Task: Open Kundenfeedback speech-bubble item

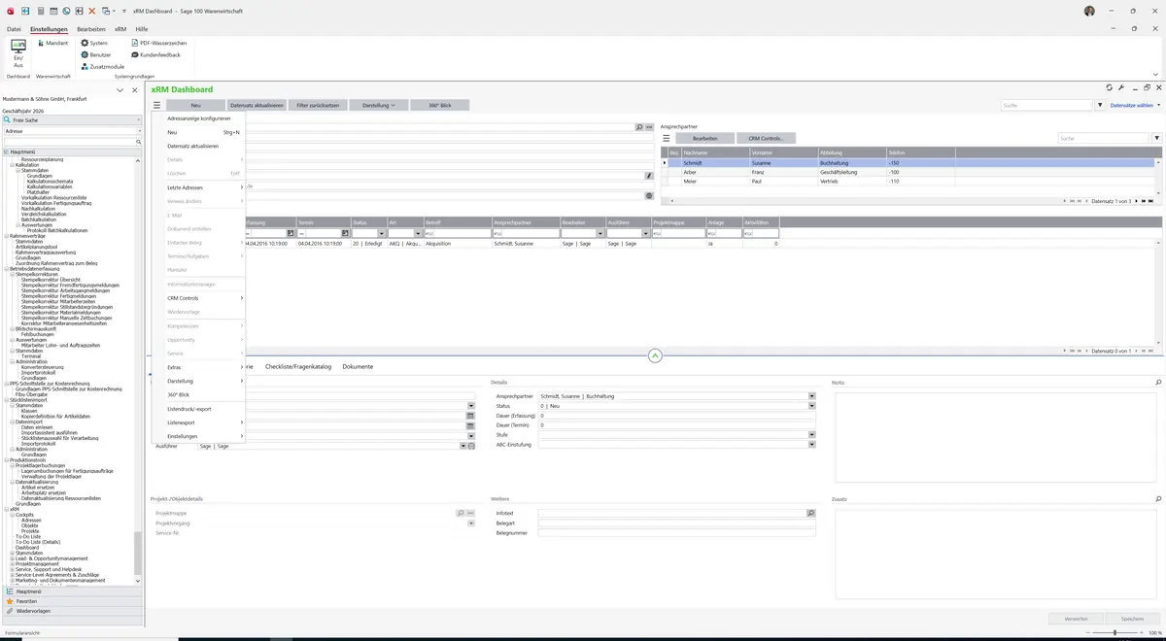Action: [x=154, y=54]
